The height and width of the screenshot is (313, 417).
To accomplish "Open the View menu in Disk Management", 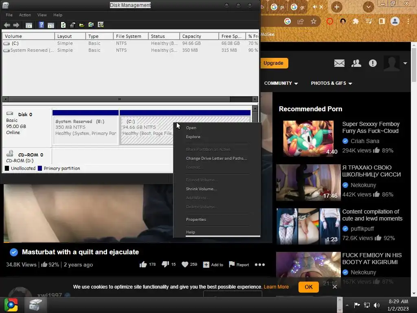I will point(42,15).
